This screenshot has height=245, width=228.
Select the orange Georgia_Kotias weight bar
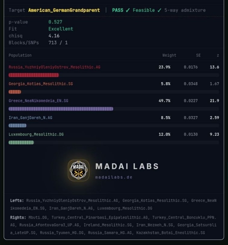pyautogui.click(x=15, y=92)
